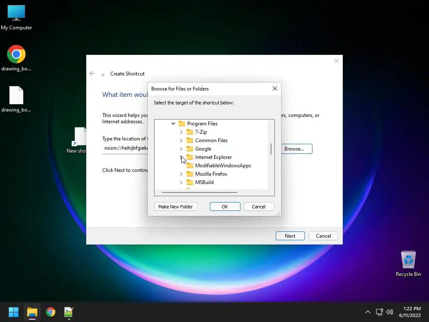Click the resize grip of Browse dialog
The image size is (429, 322).
[x=278, y=213]
